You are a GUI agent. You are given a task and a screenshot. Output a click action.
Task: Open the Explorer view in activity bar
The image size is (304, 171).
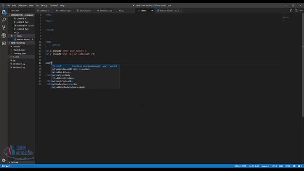pos(4,12)
